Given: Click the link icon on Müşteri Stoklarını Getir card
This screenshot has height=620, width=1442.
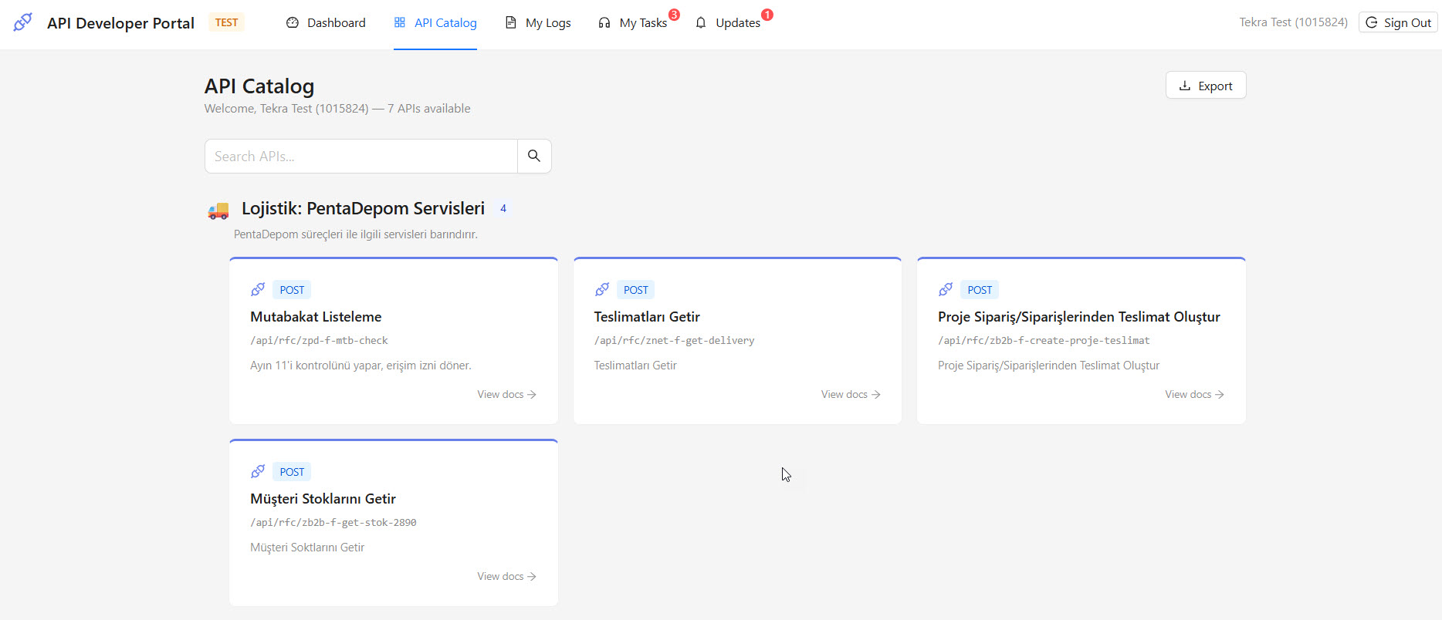Looking at the screenshot, I should (258, 472).
